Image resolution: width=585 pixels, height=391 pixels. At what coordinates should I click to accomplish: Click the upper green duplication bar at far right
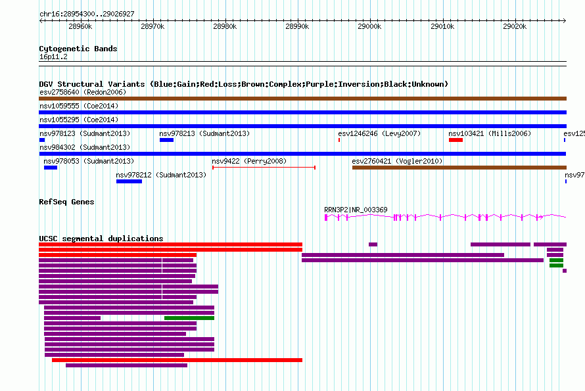pos(556,260)
